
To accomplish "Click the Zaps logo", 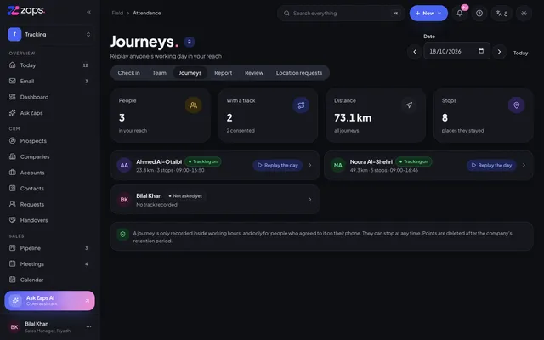I will tap(26, 11).
